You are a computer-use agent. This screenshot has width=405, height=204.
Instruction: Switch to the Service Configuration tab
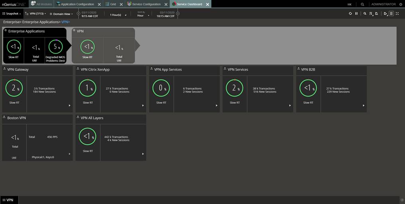coord(146,4)
